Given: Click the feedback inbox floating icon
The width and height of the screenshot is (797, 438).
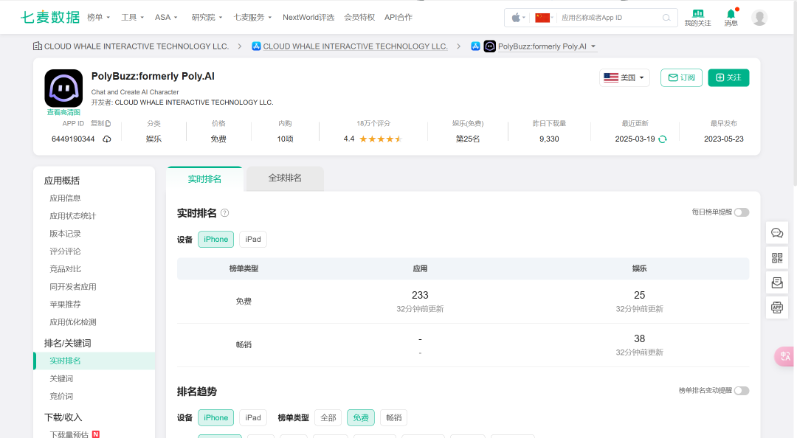Looking at the screenshot, I should [777, 283].
